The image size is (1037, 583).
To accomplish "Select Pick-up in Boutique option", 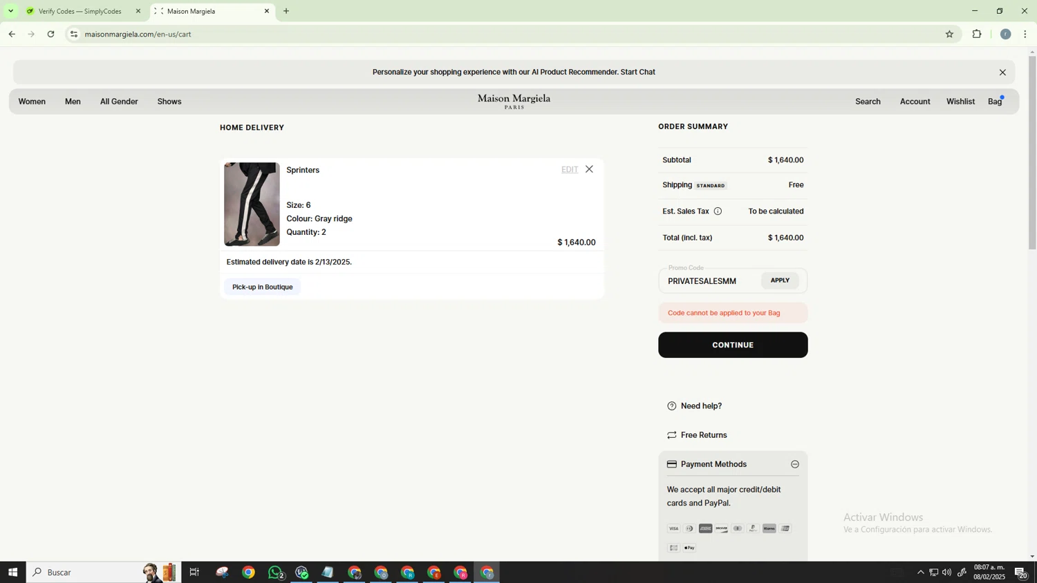I will 263,287.
